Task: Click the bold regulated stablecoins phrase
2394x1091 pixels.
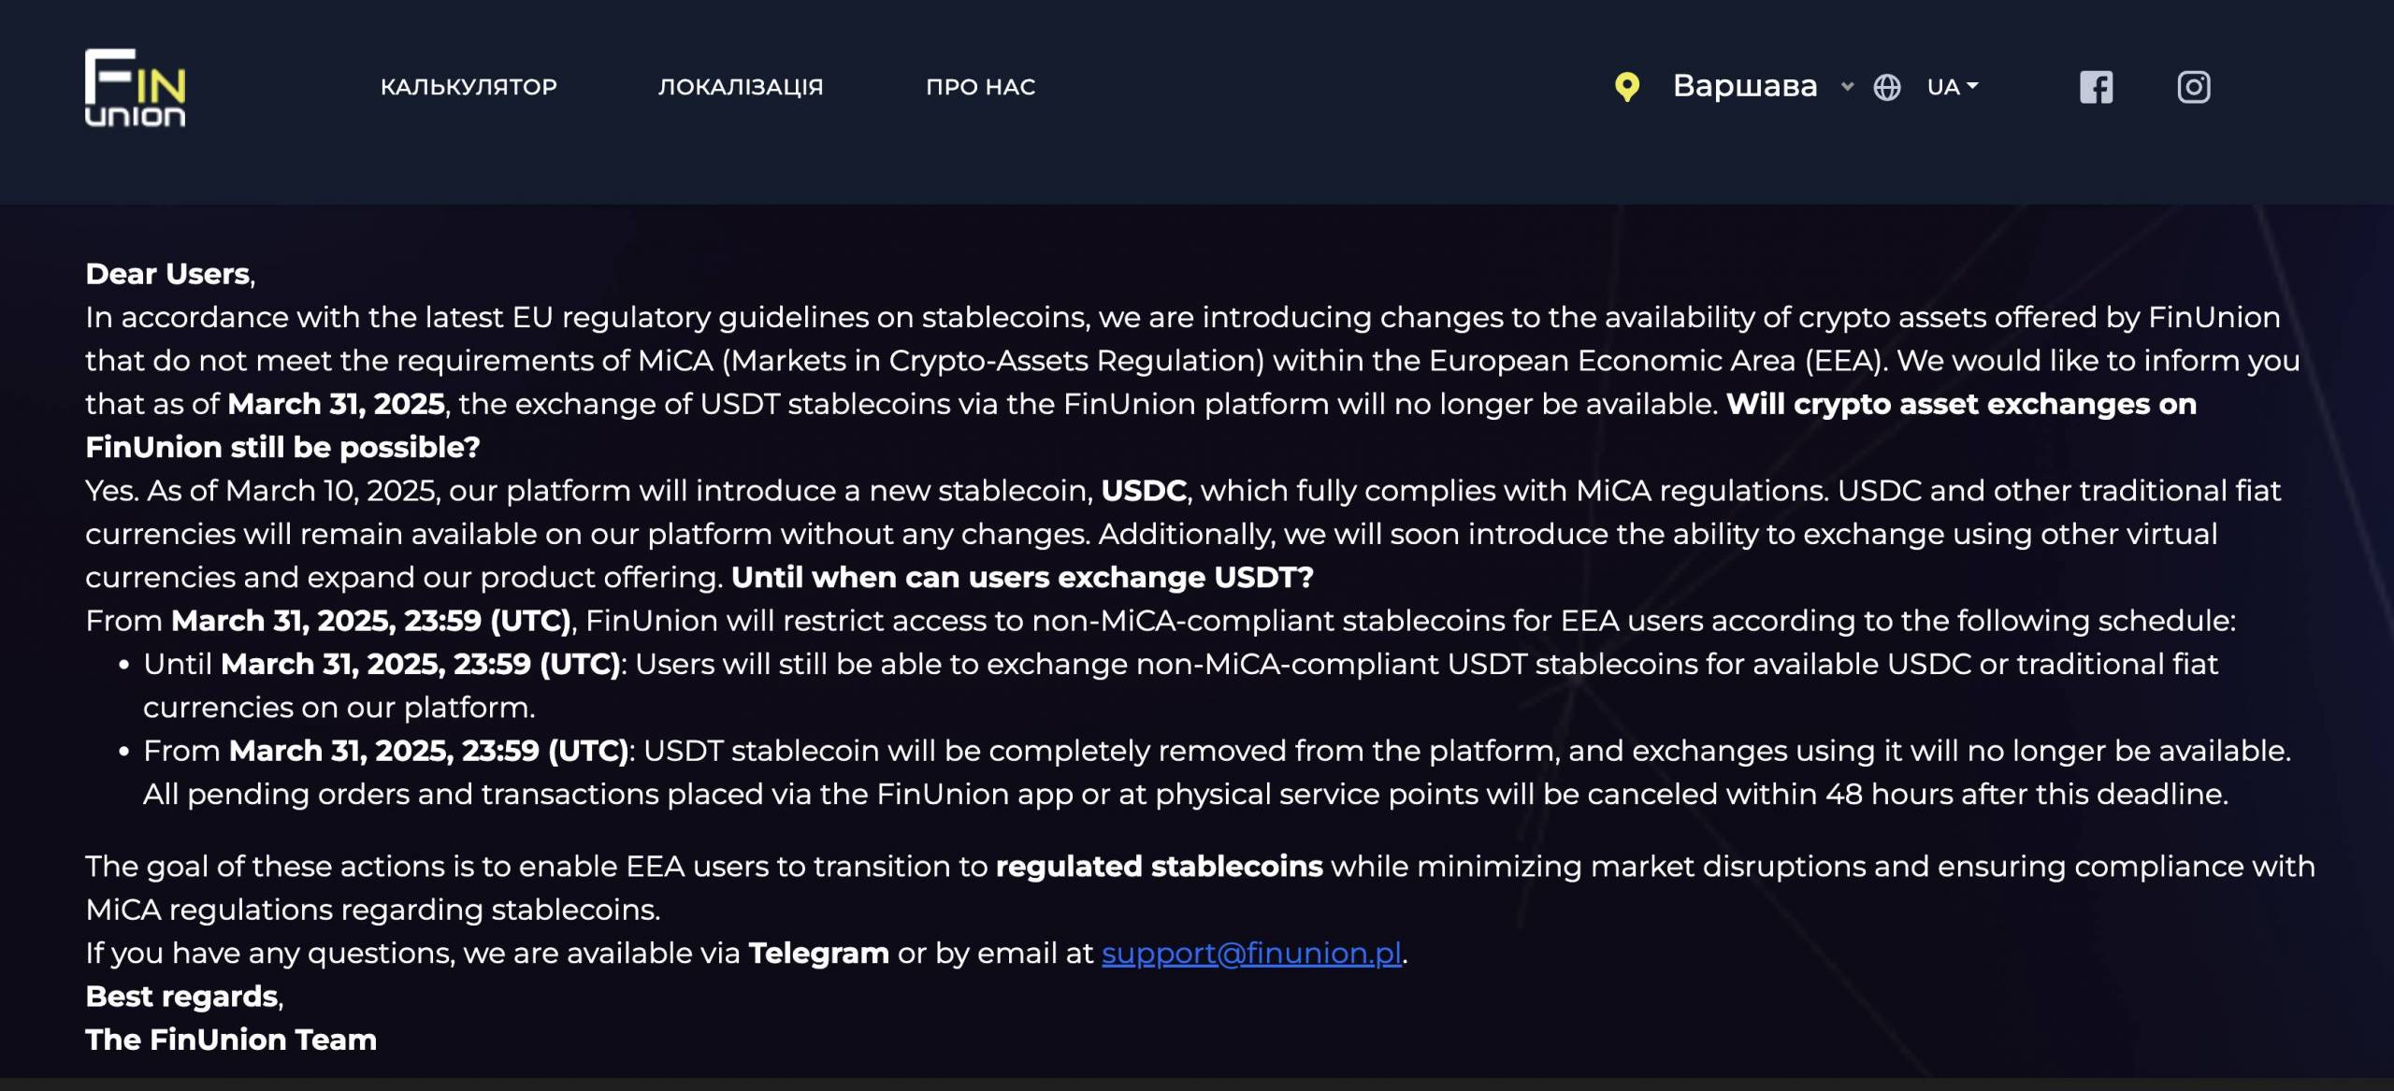Action: point(1160,867)
